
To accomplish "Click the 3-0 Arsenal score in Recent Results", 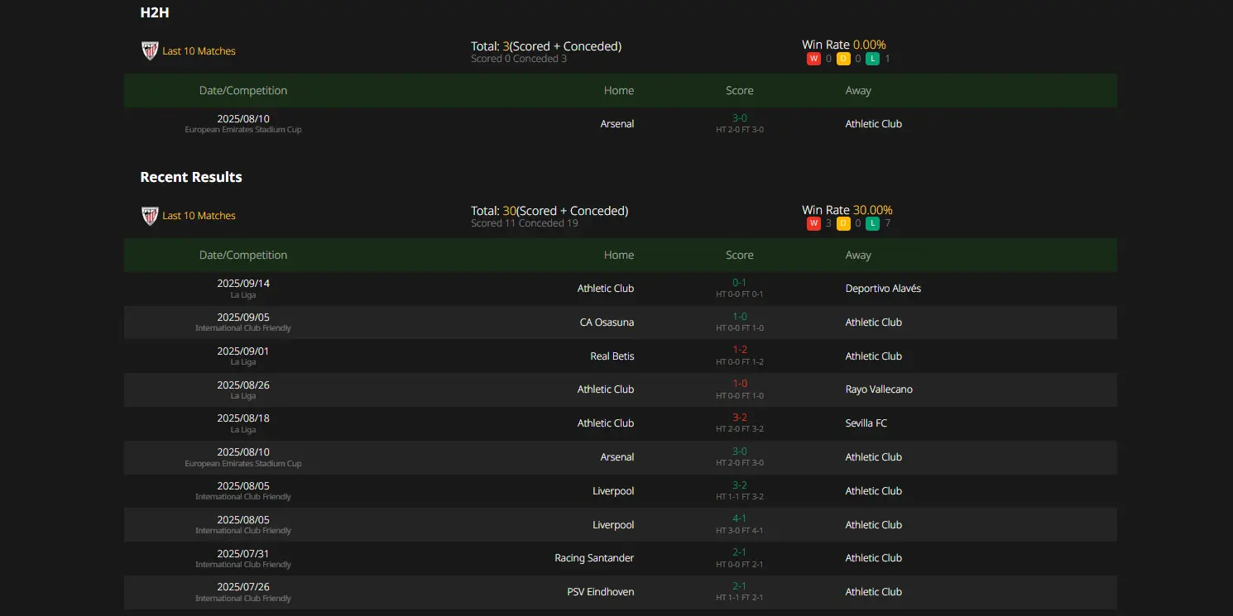I will 740,451.
